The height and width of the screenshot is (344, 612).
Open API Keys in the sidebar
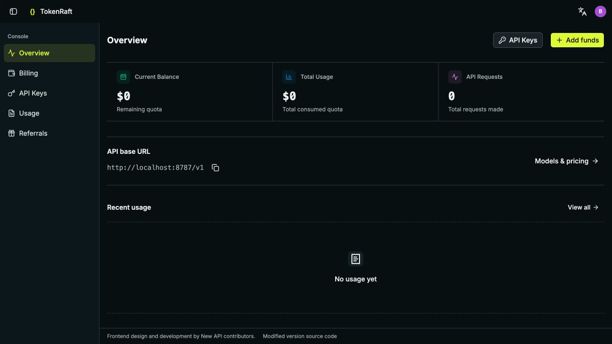(x=49, y=93)
